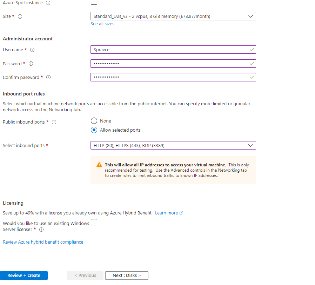Click info icon next to Azure Spot instance
The height and width of the screenshot is (285, 315).
pos(48,3)
